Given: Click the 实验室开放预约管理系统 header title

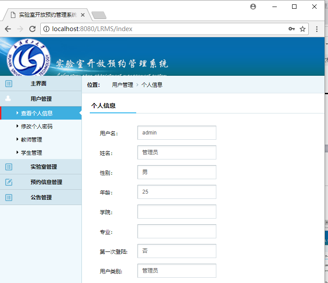Looking at the screenshot, I should (112, 64).
